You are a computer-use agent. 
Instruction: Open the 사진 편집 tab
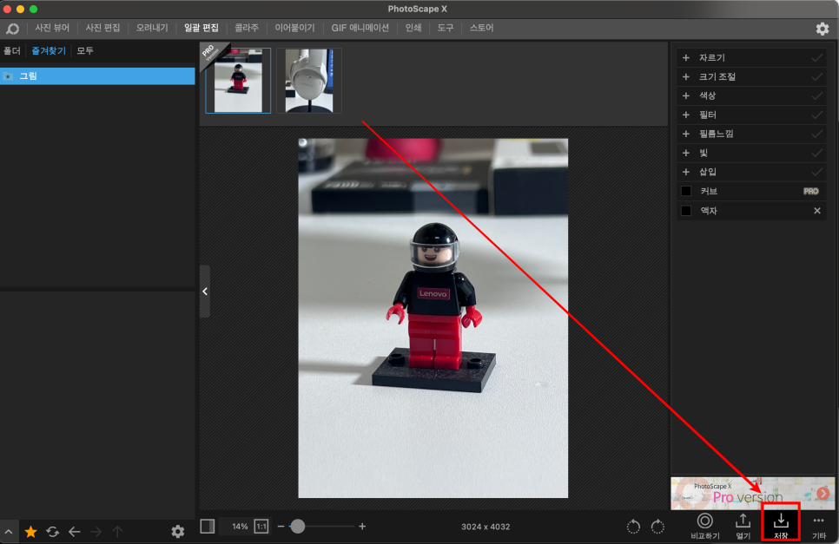click(102, 28)
